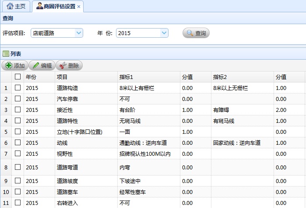
Task: Run the 查询 search button
Action: click(x=196, y=33)
